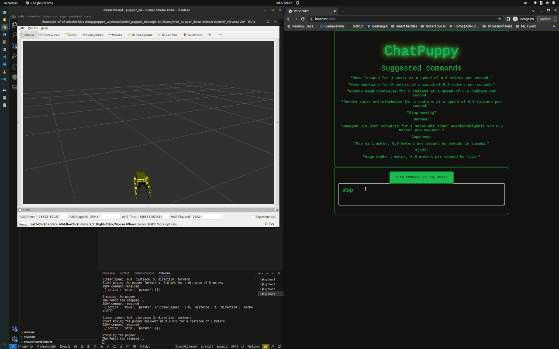Open the Chrome side panel icon

point(508,19)
